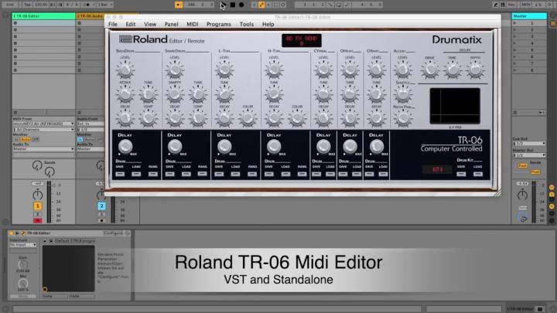Stop playback with the transport Stop button
The width and height of the screenshot is (557, 313).
coord(232,5)
